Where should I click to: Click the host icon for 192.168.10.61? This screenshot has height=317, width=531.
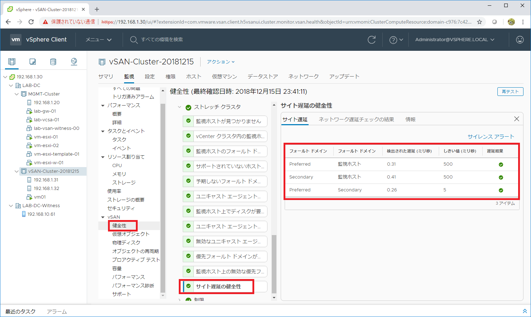coord(24,214)
